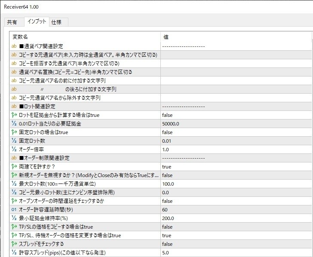Click the ab icon beside ■通貨ペア関連設定
This screenshot has width=313, height=257.
[14, 46]
